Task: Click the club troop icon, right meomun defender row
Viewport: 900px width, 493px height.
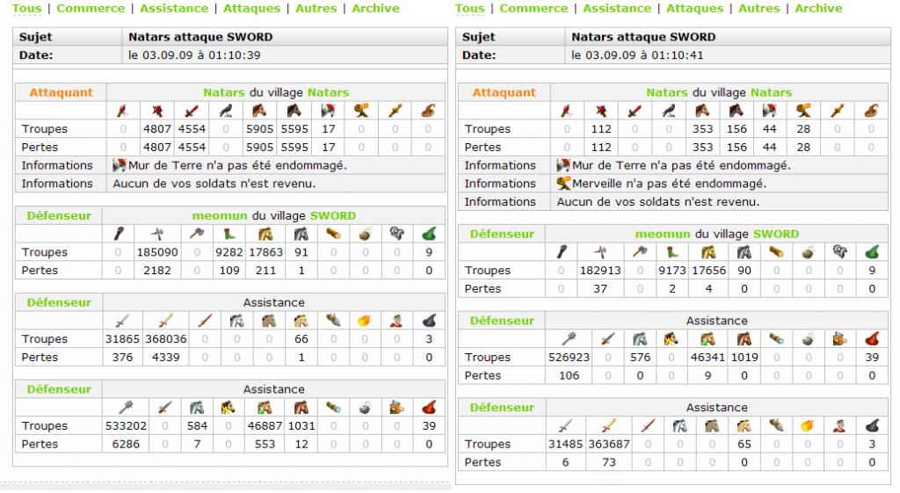Action: pos(562,252)
